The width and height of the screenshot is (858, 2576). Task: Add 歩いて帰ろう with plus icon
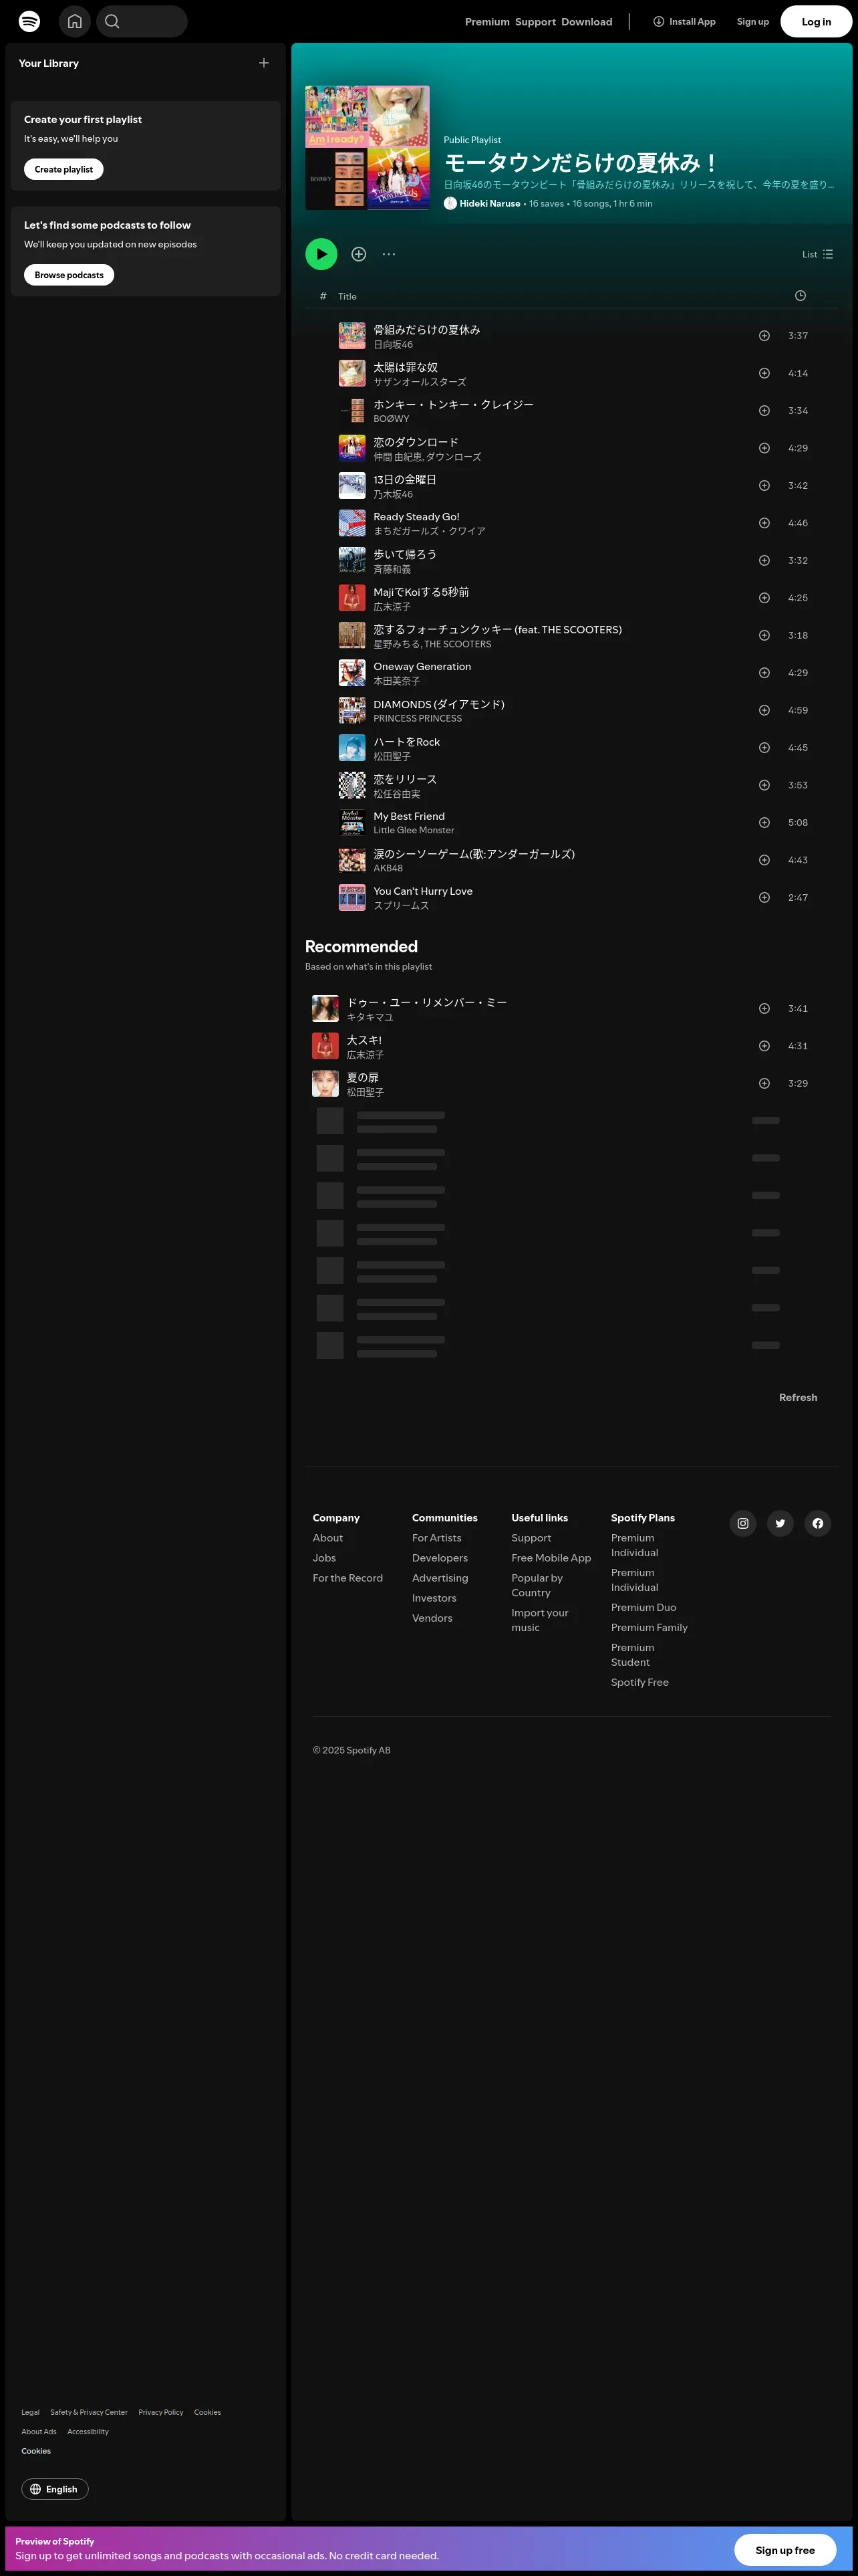point(764,561)
